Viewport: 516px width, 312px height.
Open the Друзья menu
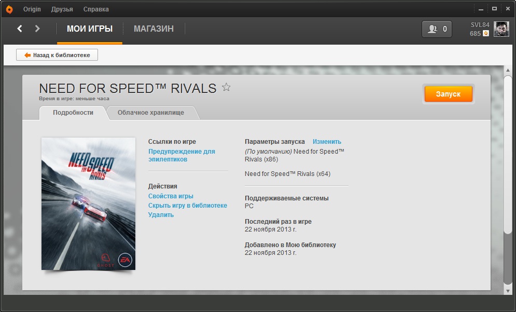tap(62, 9)
